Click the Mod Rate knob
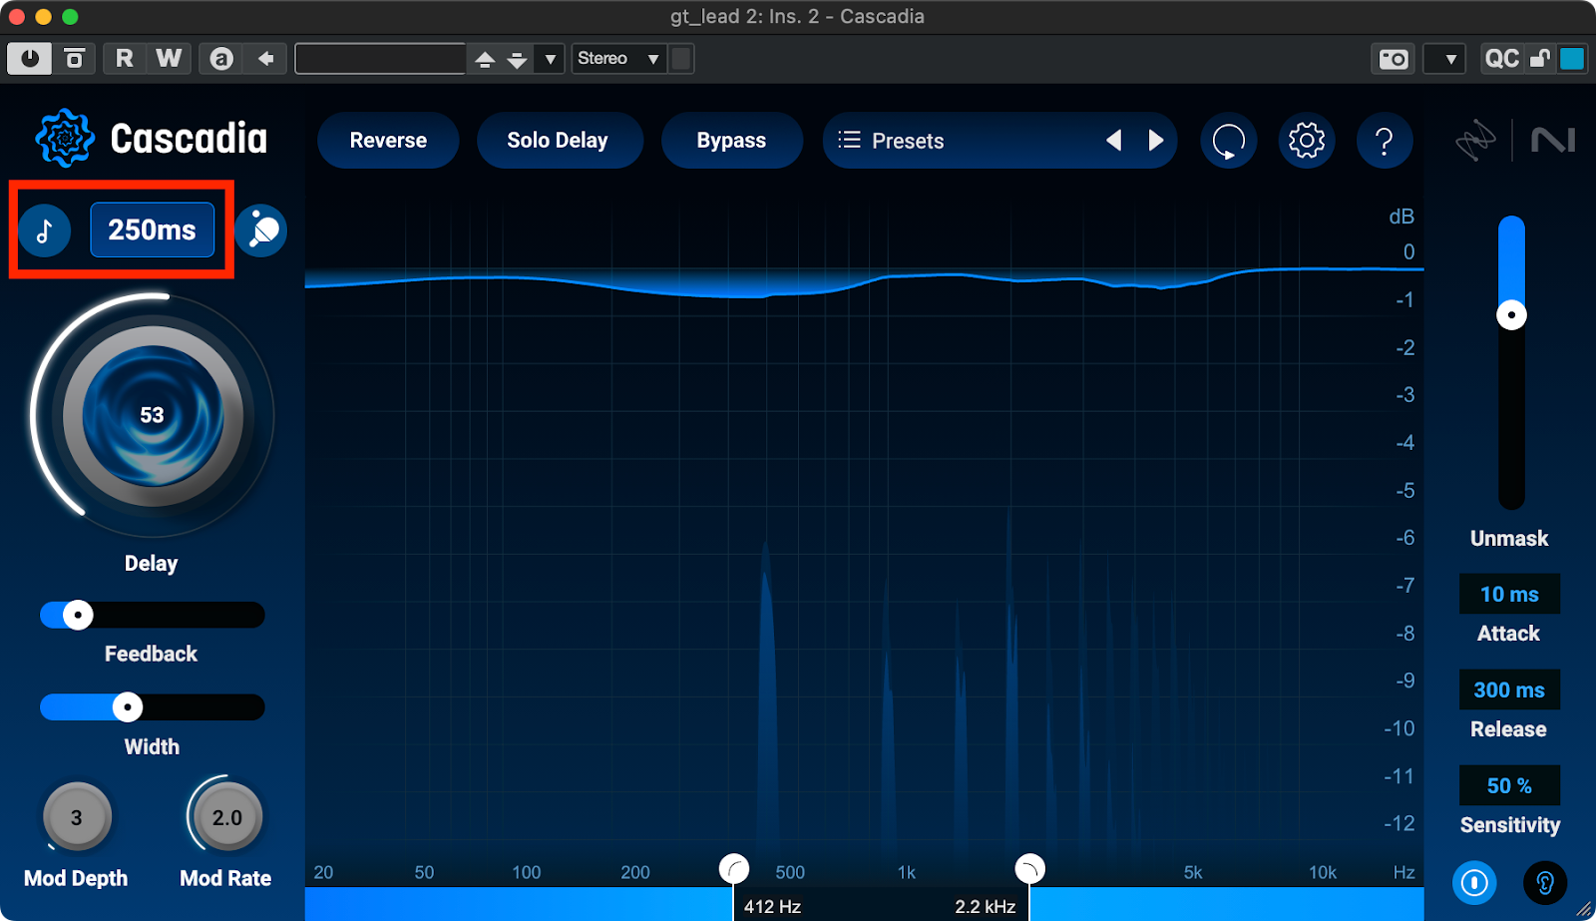This screenshot has height=921, width=1596. tap(227, 817)
